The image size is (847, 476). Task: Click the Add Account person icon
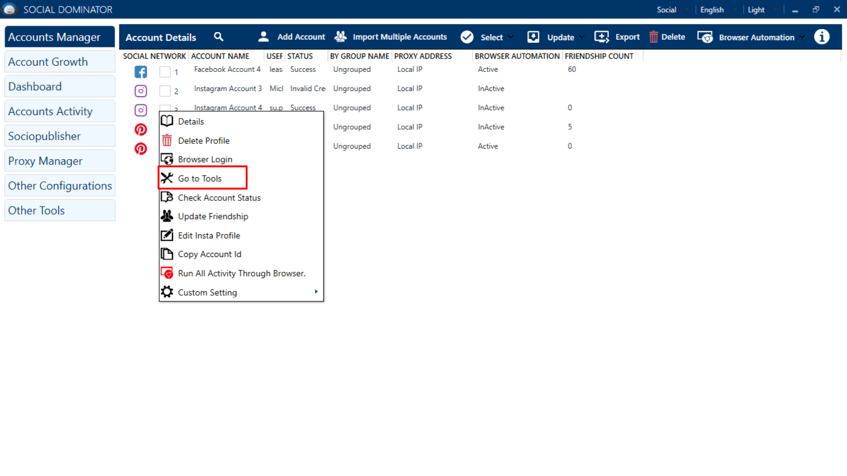click(263, 36)
